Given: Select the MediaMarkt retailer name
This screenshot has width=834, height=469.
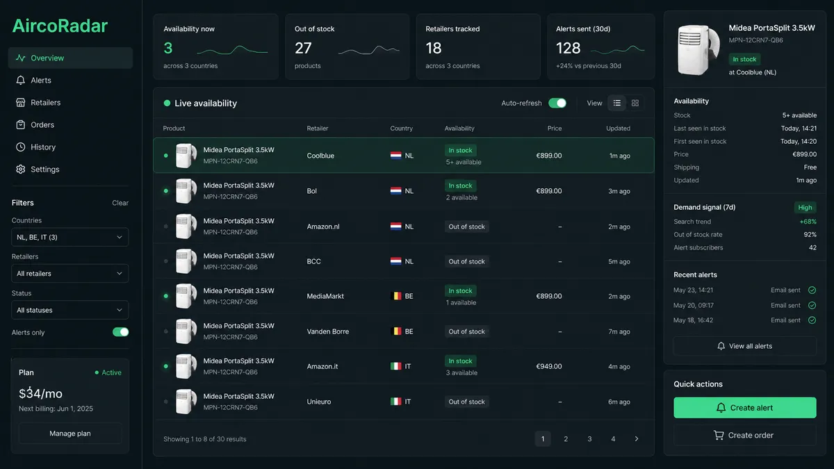Looking at the screenshot, I should 325,296.
